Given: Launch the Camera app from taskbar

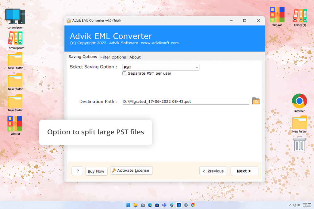Looking at the screenshot, I should coord(143,205).
